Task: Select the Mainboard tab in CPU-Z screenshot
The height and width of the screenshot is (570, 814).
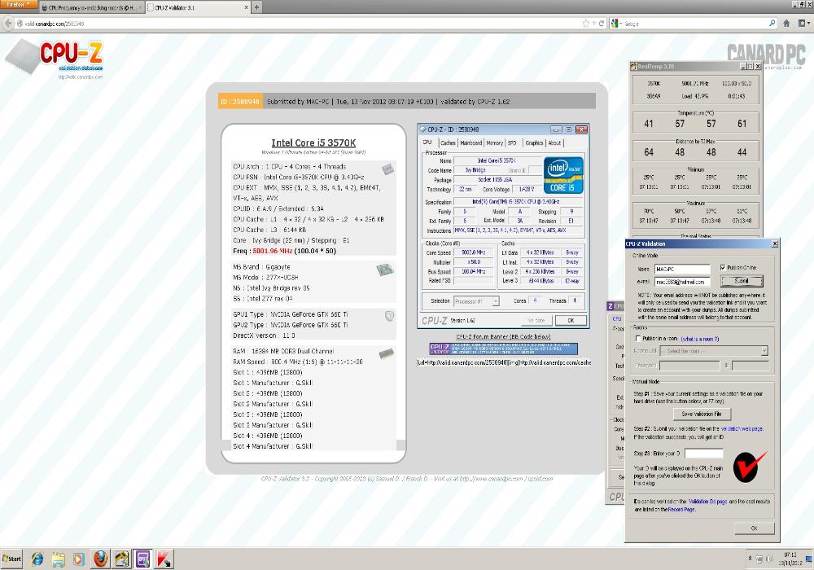Action: pos(470,142)
